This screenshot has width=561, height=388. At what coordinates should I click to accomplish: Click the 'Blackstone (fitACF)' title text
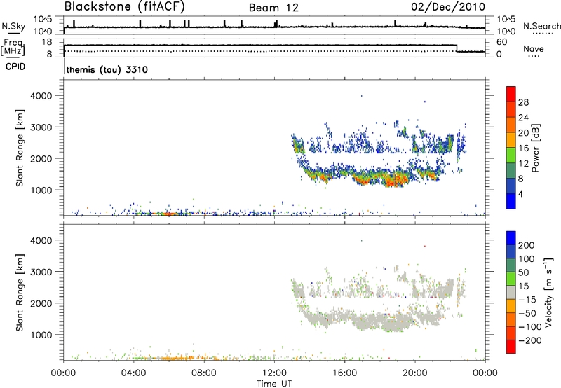[125, 6]
